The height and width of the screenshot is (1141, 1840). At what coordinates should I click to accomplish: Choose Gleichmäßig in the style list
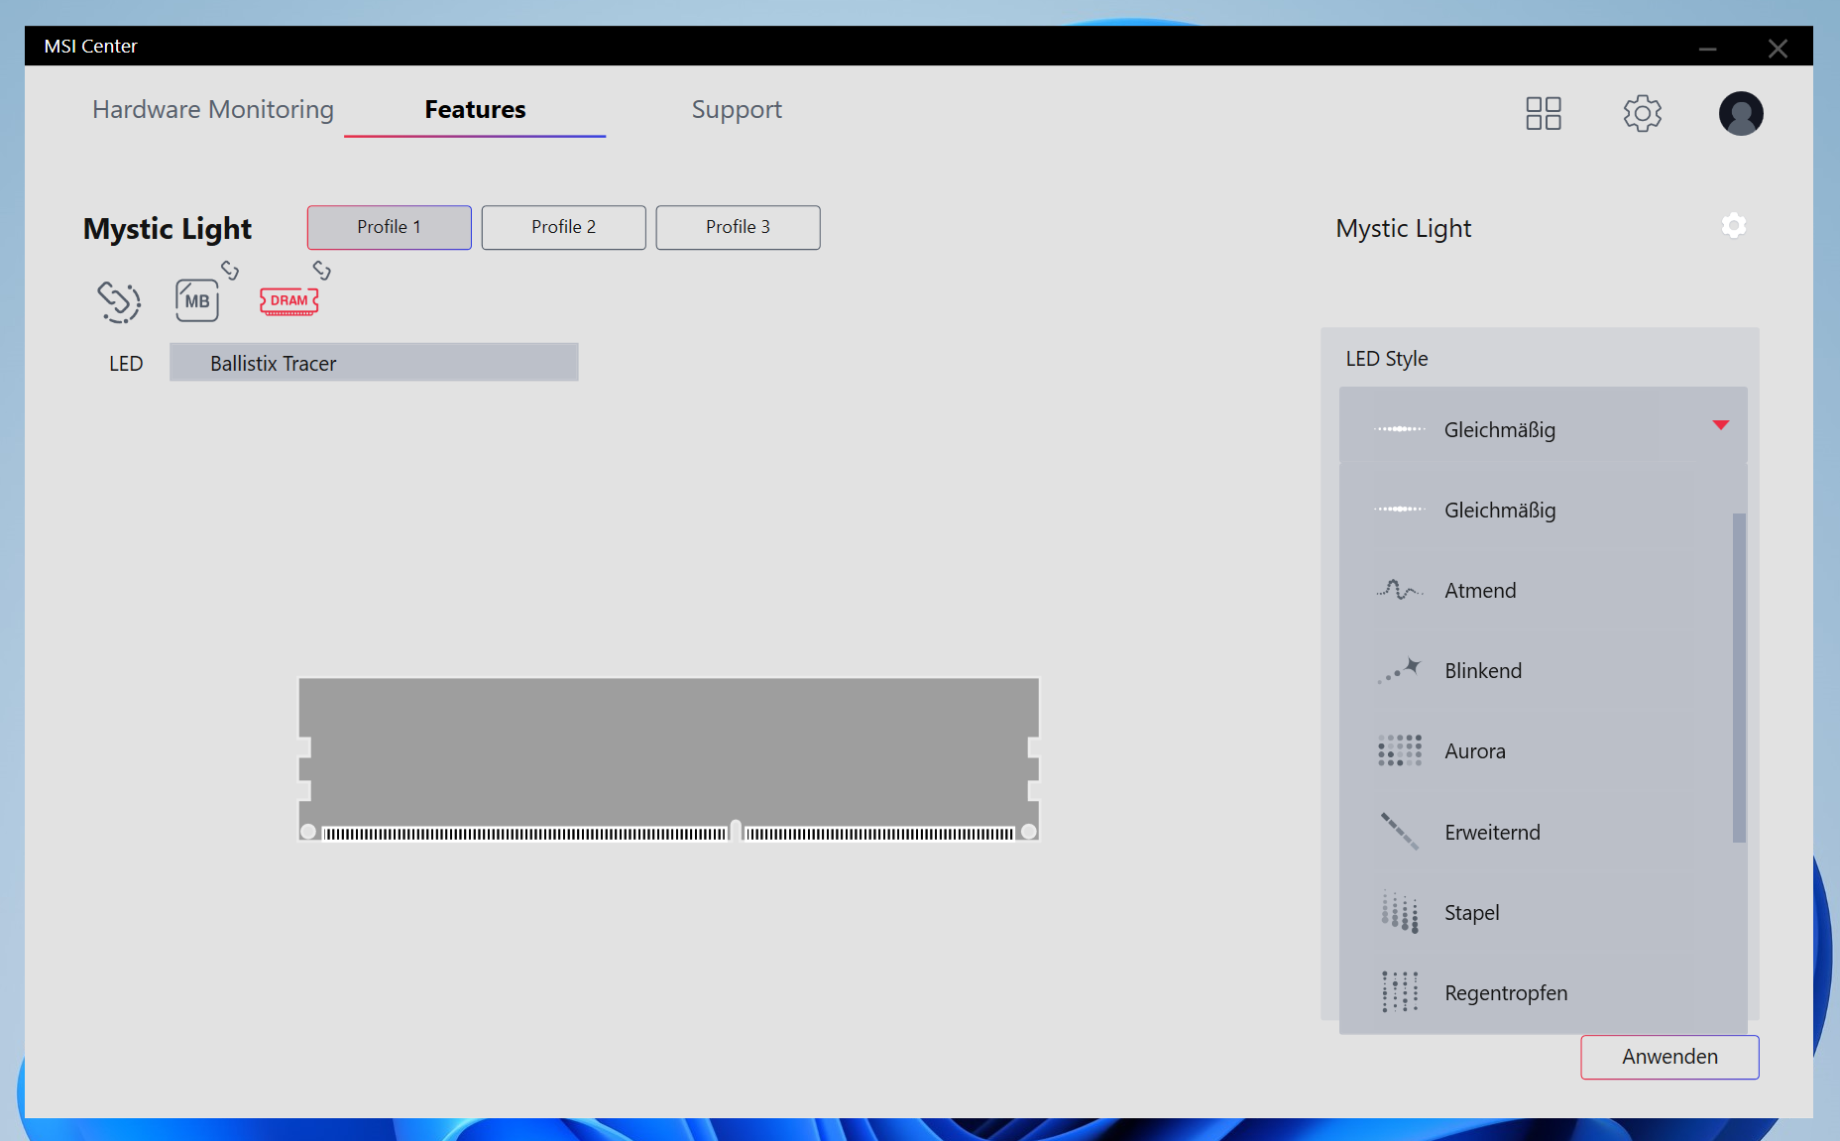point(1536,510)
